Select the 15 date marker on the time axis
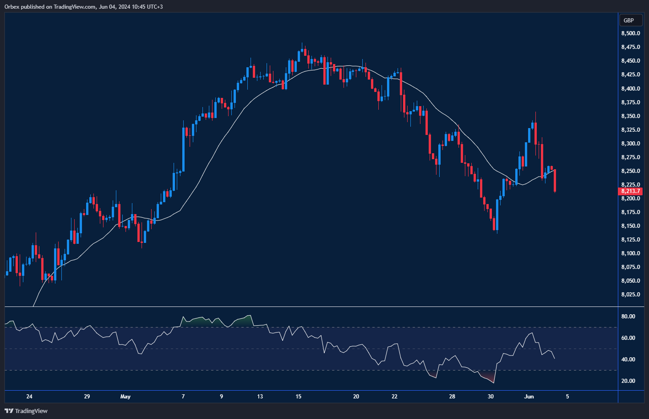 pyautogui.click(x=298, y=397)
